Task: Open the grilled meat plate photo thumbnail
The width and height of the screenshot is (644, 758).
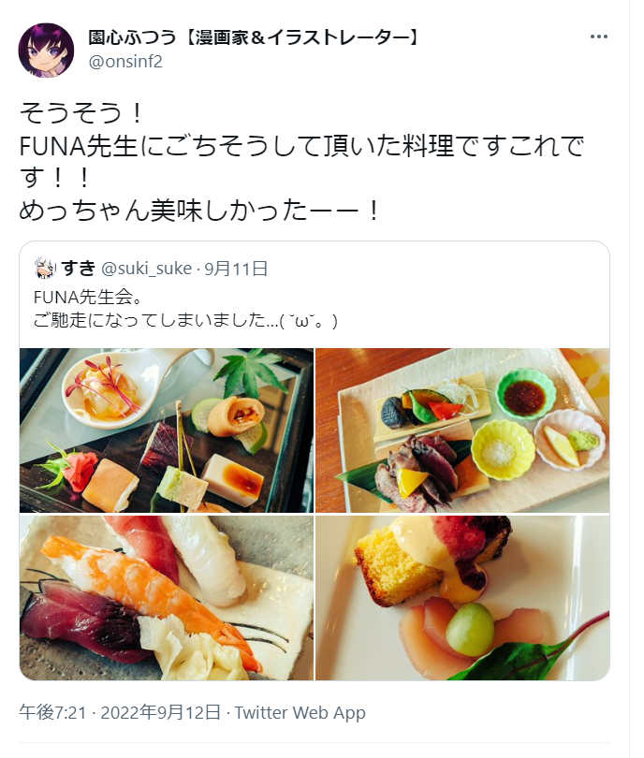Action: pyautogui.click(x=462, y=430)
